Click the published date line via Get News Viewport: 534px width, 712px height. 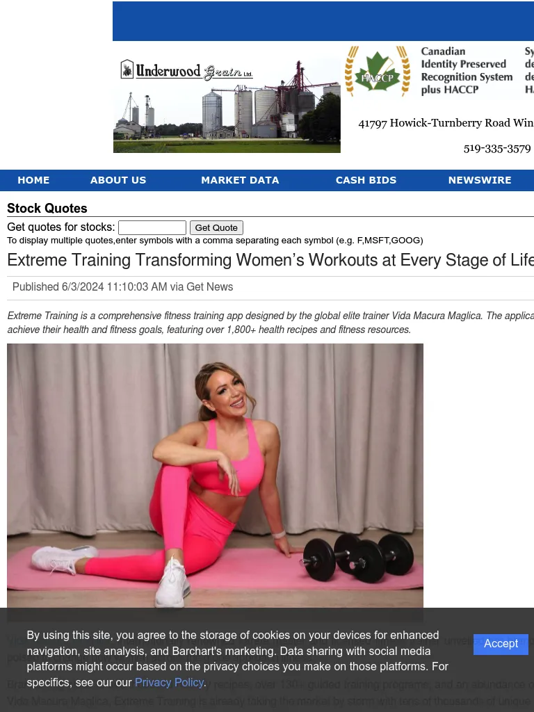(122, 287)
